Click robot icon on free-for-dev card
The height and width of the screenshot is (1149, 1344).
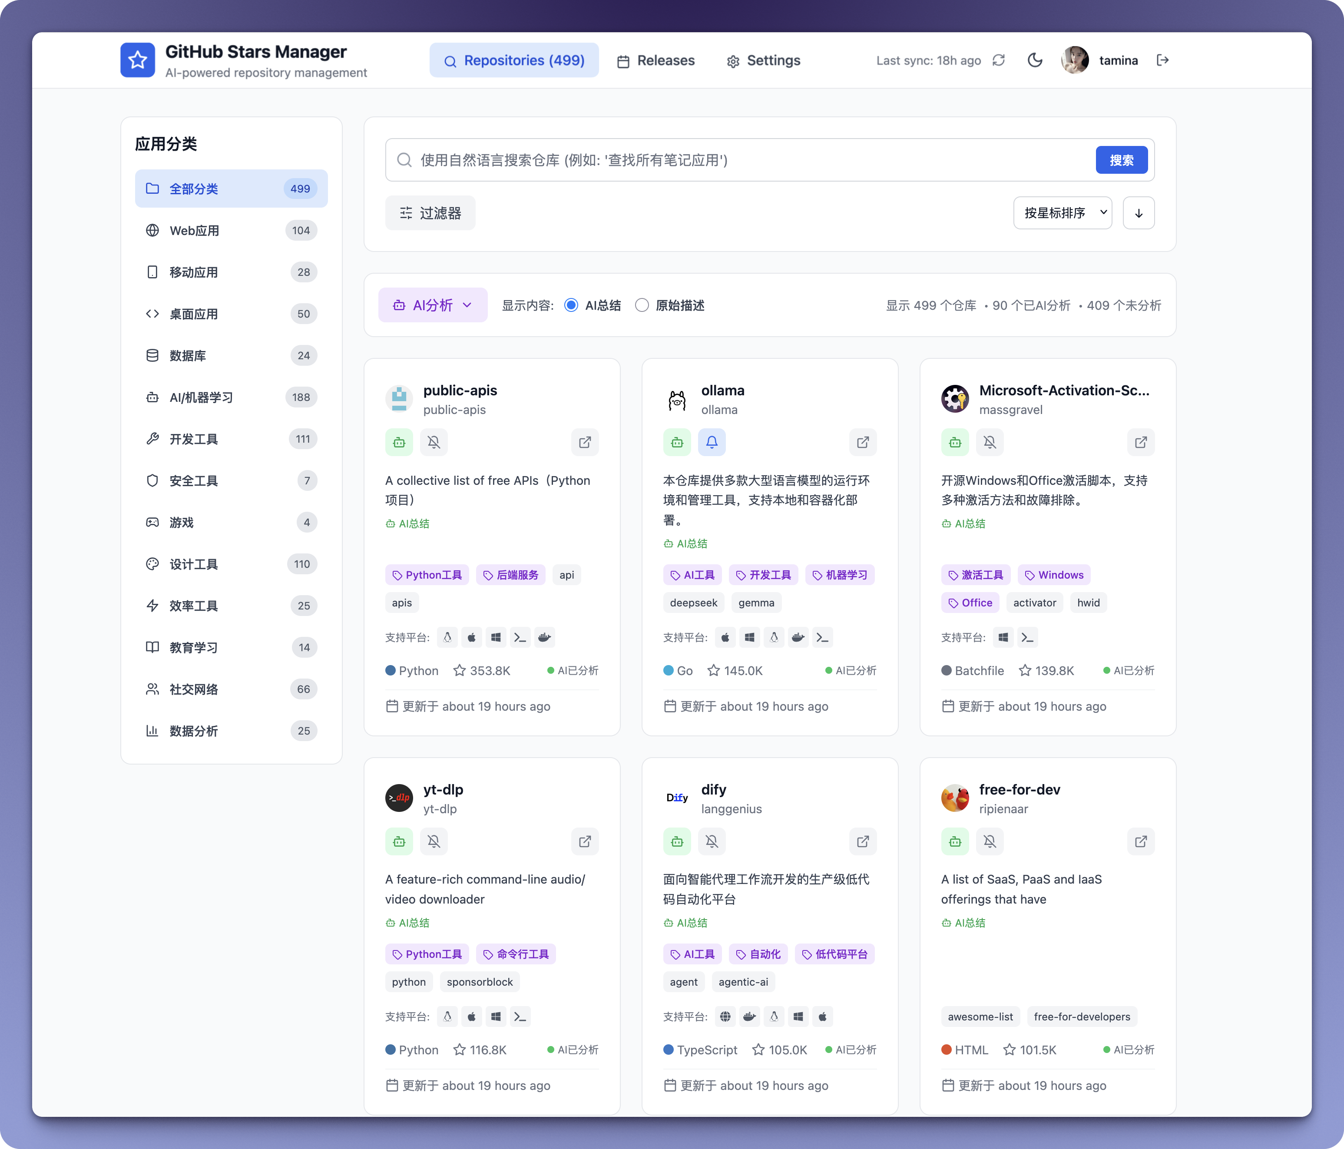tap(955, 841)
